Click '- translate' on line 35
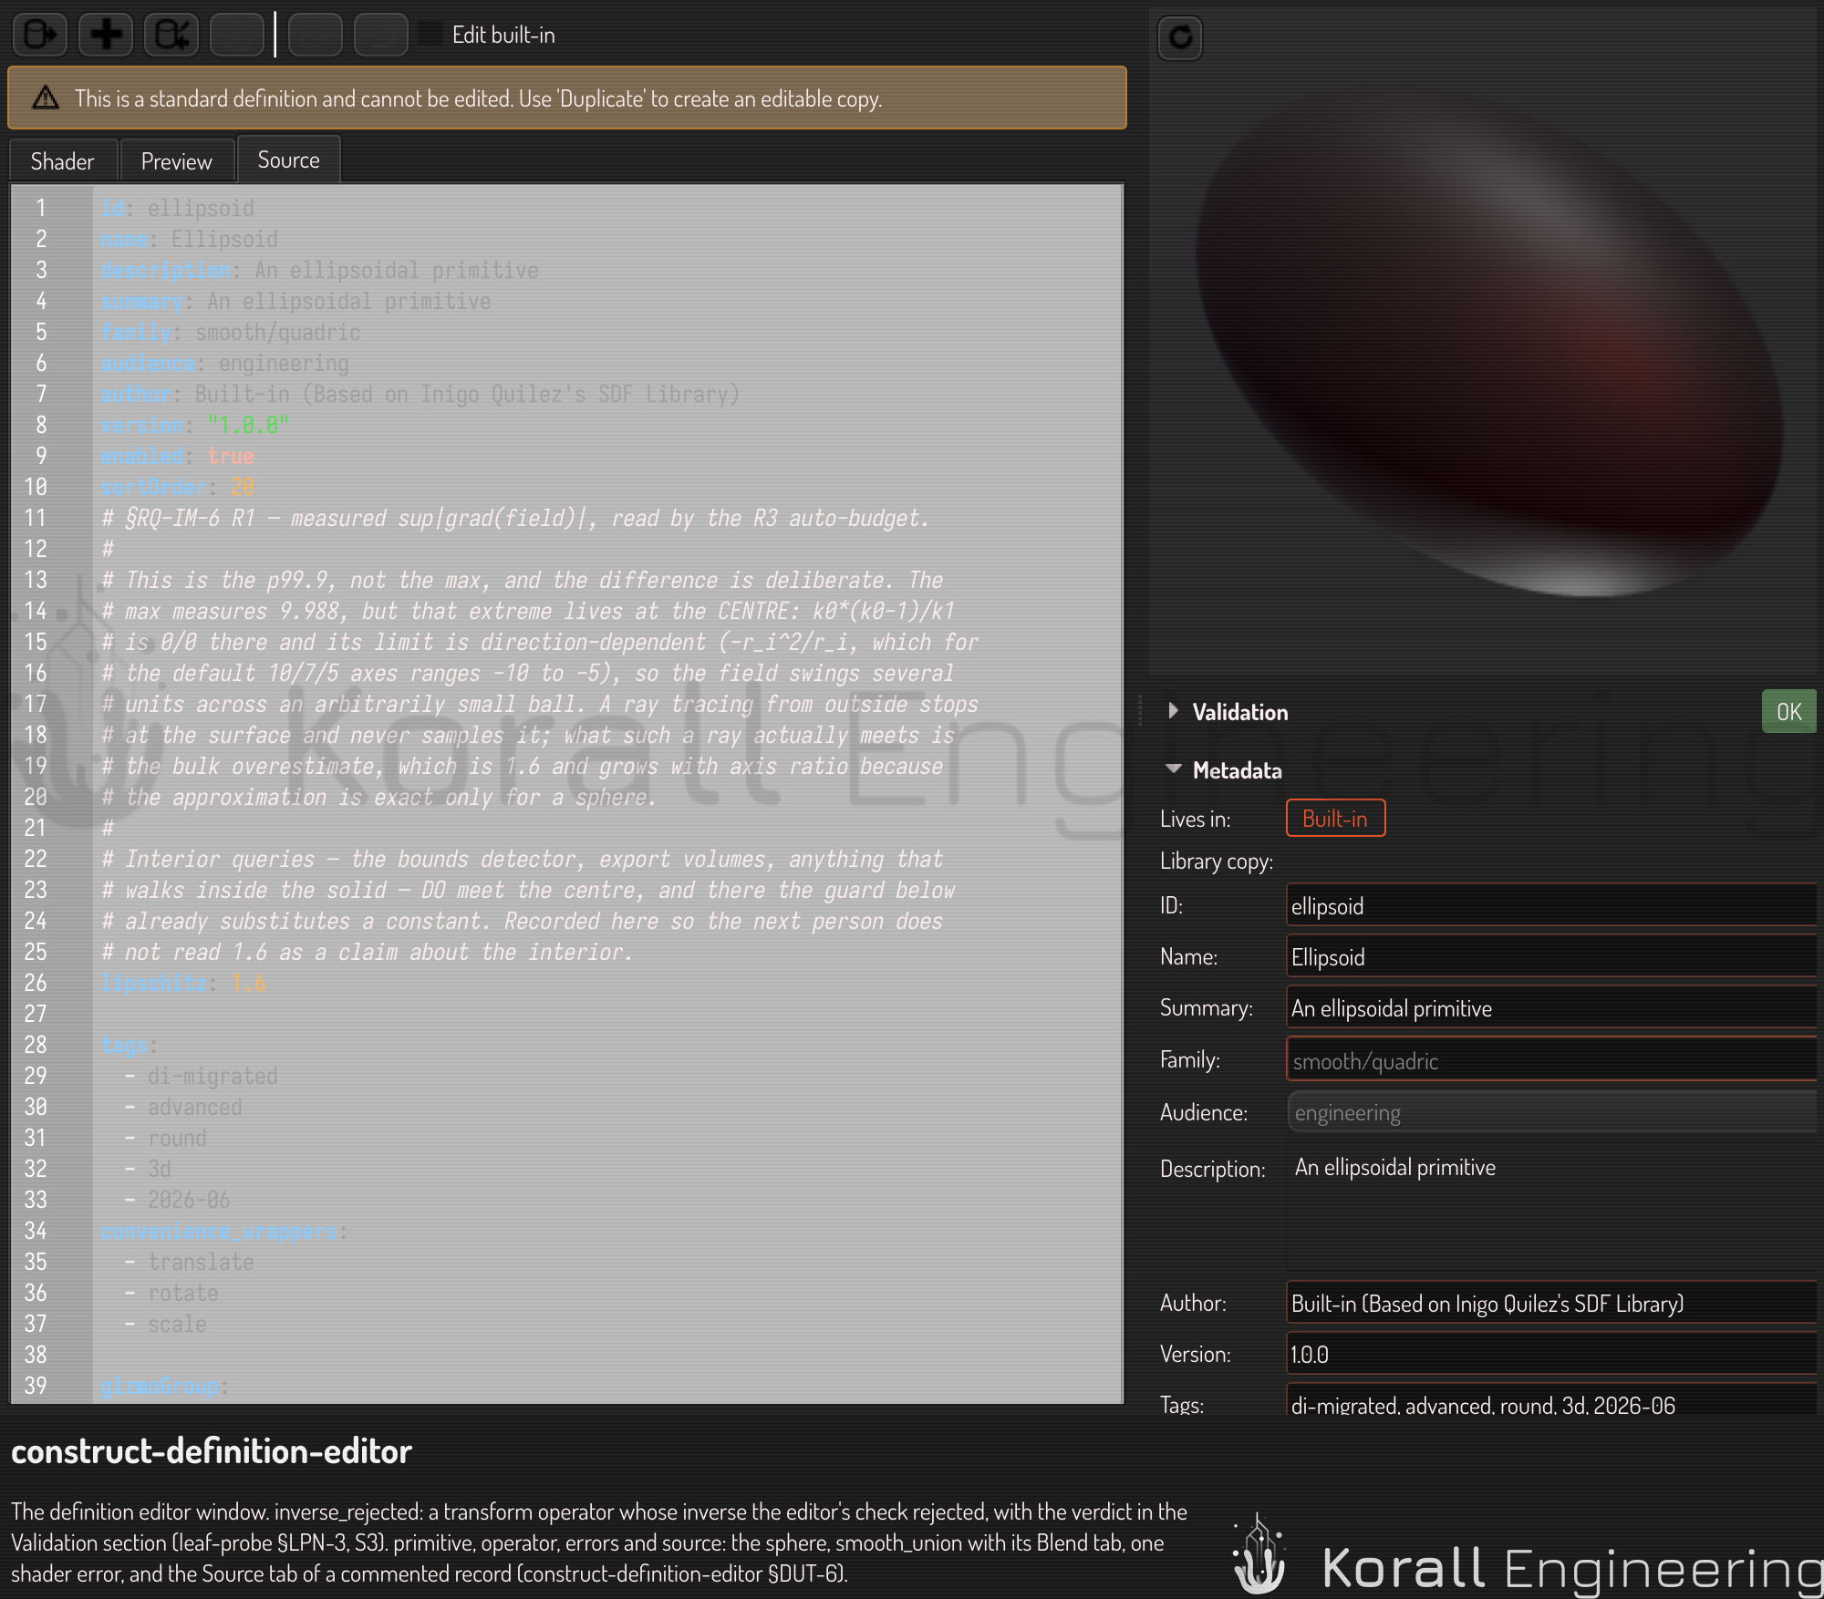 [190, 1262]
